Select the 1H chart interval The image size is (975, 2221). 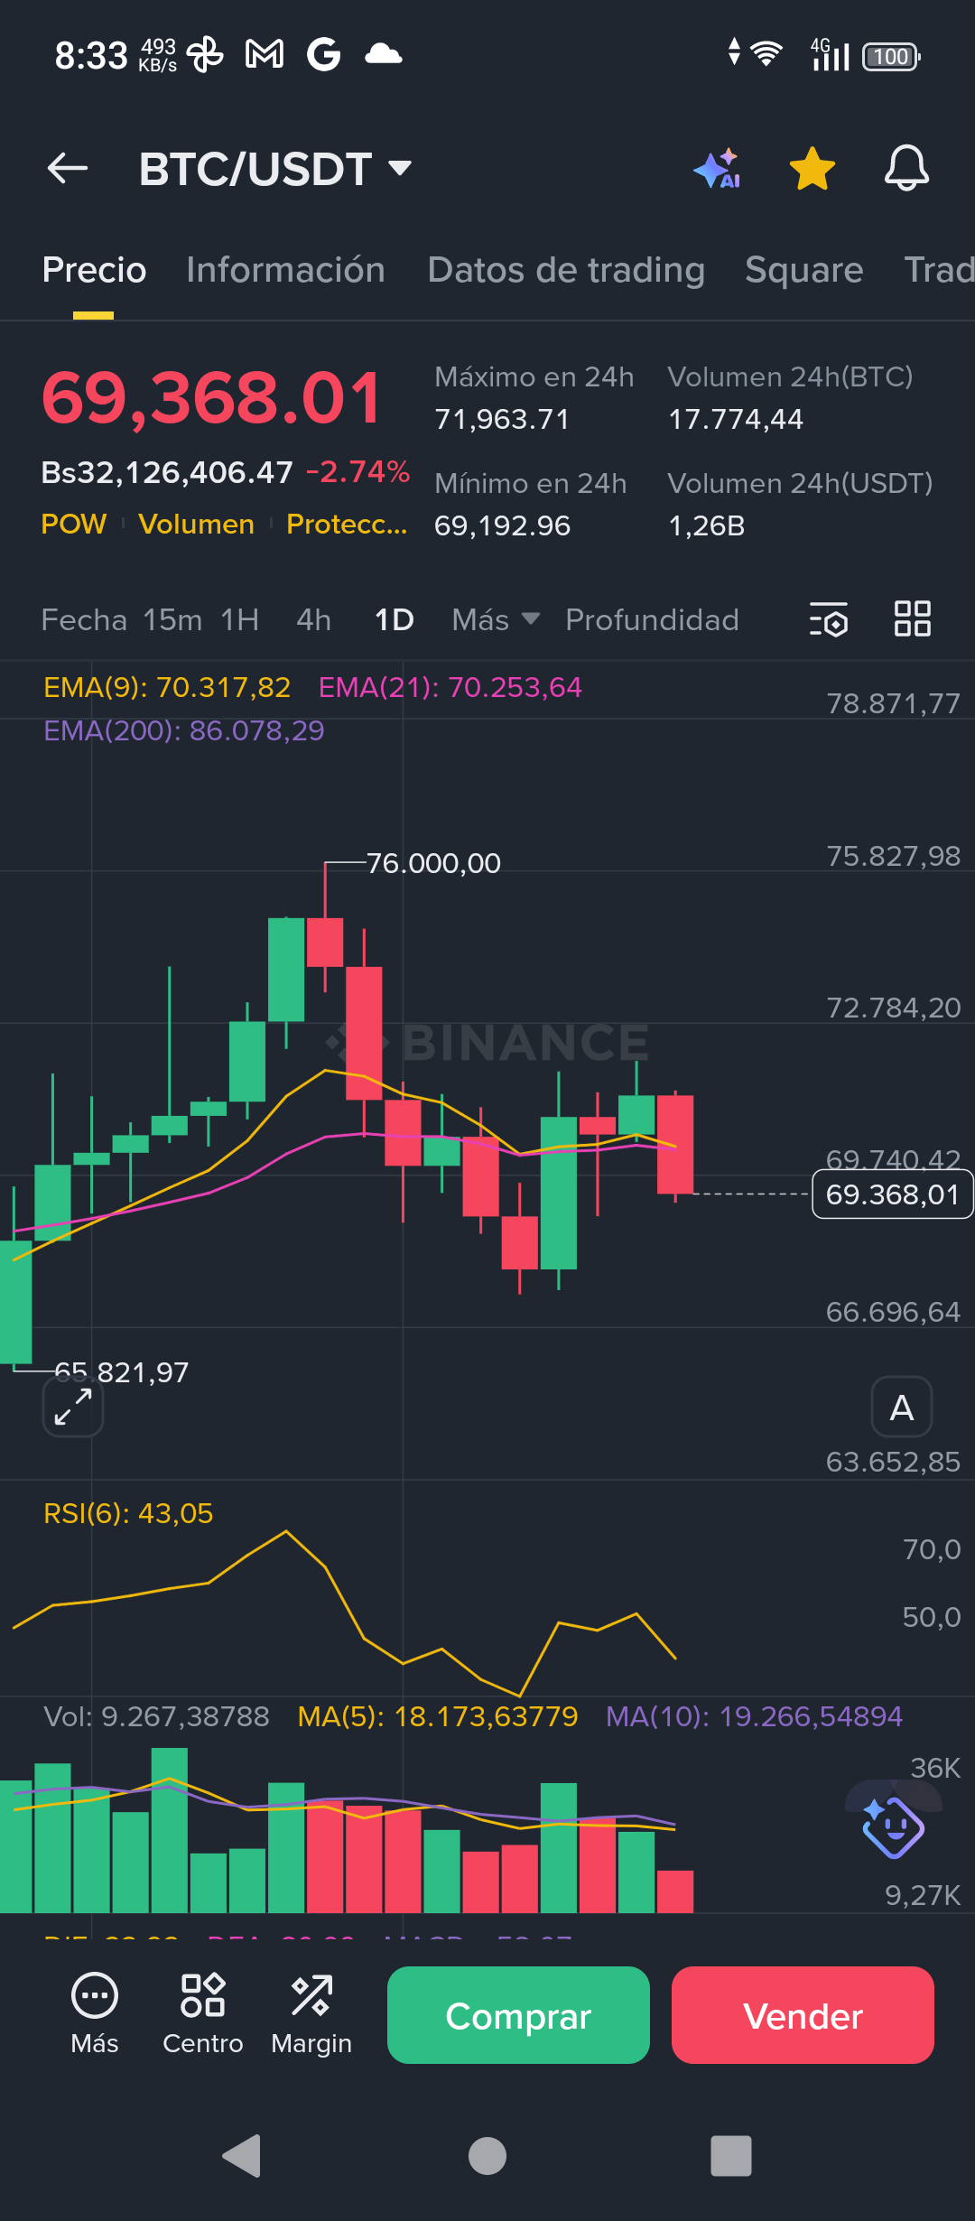click(x=240, y=619)
